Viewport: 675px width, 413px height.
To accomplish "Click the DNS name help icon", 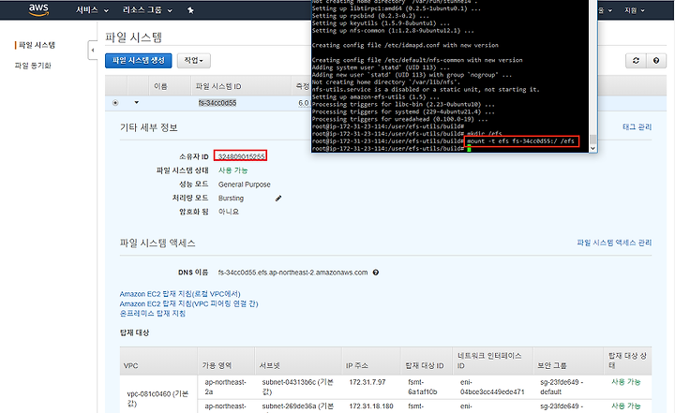I will click(376, 273).
